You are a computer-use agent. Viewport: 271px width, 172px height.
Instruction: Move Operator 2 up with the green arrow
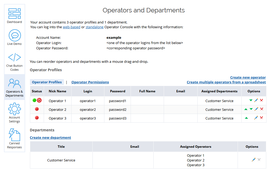pyautogui.click(x=246, y=109)
